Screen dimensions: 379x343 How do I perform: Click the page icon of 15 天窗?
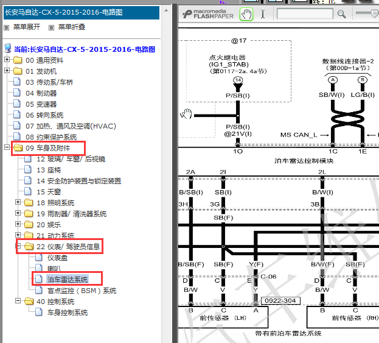28,191
